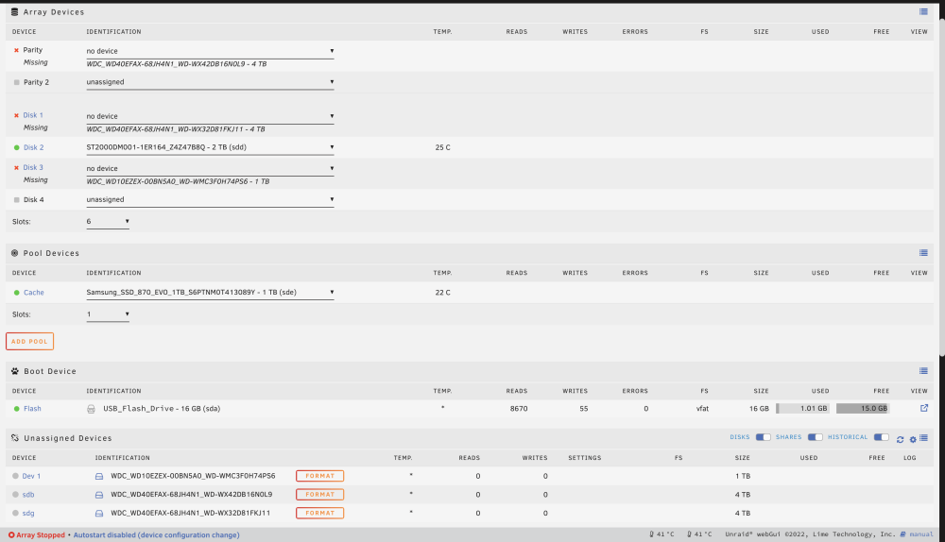The width and height of the screenshot is (945, 542).
Task: Click the Flash filesystem "vfat" text
Action: tap(702, 408)
